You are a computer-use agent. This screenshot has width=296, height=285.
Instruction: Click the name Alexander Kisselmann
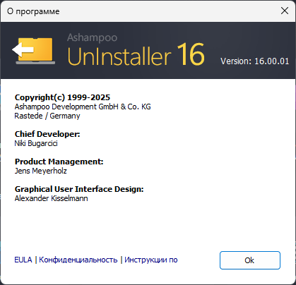(52, 198)
